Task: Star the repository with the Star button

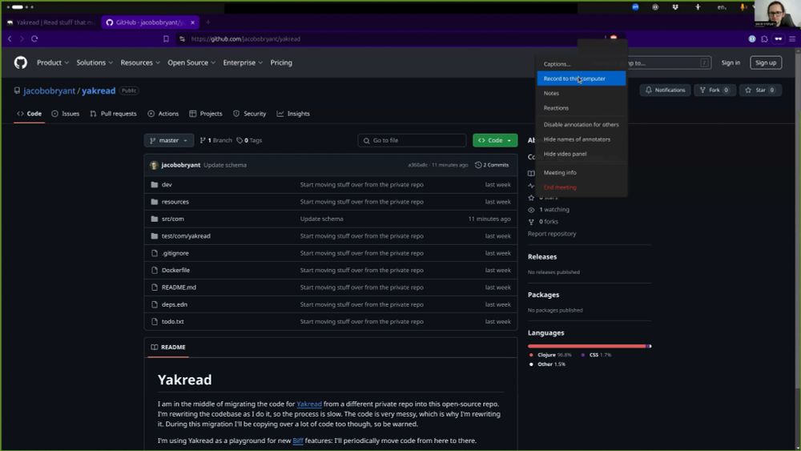Action: point(760,91)
